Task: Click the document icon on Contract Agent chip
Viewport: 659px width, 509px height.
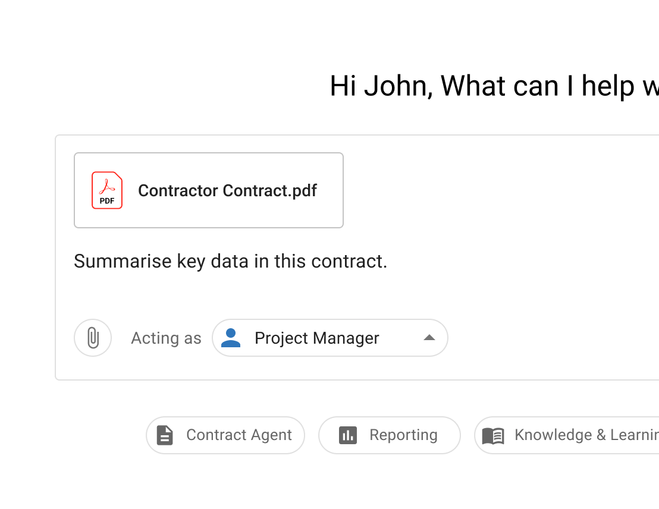Action: (164, 435)
